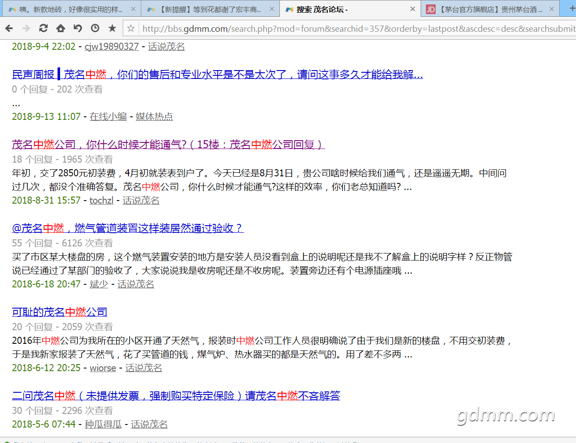
Task: Focus the address bar URL field
Action: pyautogui.click(x=358, y=29)
